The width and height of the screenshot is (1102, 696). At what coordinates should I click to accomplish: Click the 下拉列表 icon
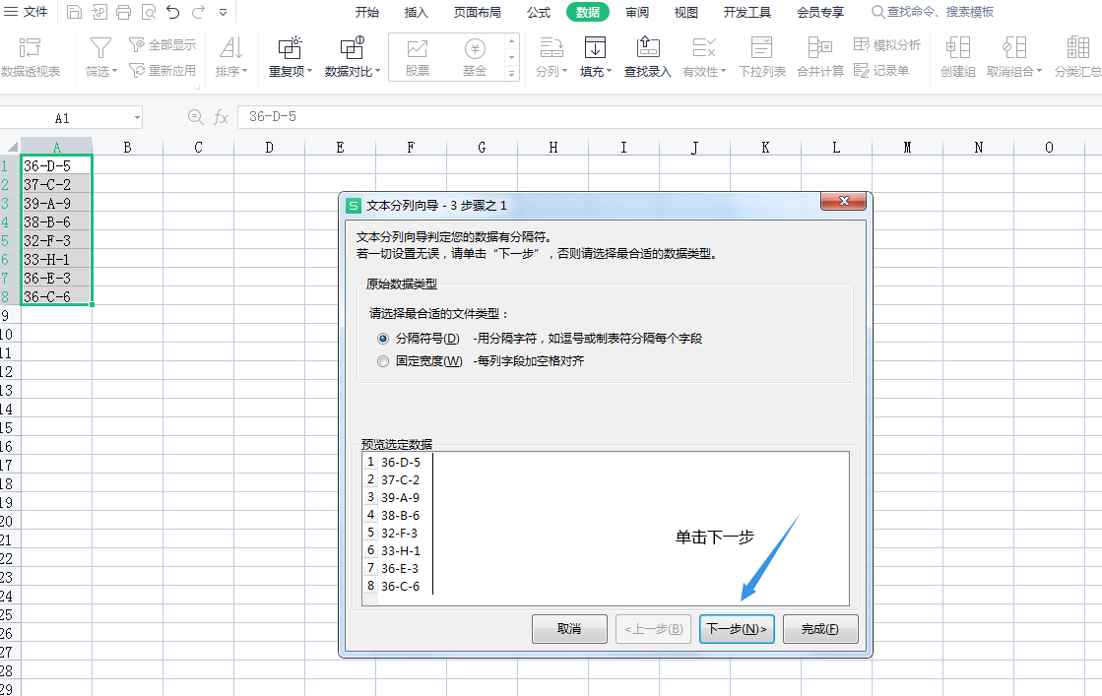click(762, 57)
